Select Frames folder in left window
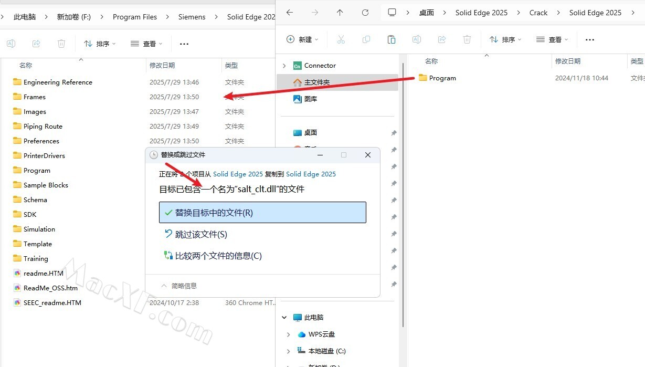This screenshot has width=645, height=367. (x=29, y=97)
